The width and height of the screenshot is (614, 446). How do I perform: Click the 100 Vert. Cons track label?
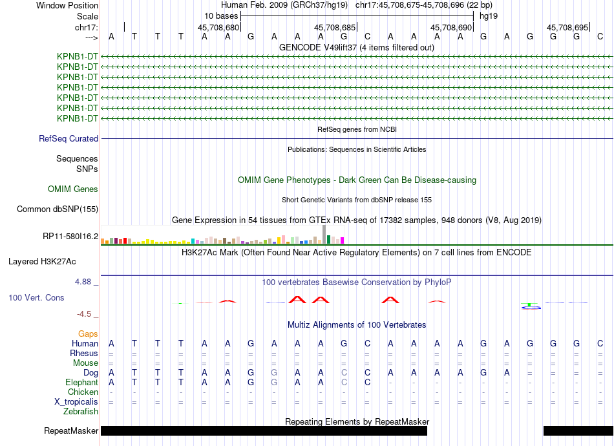point(36,297)
